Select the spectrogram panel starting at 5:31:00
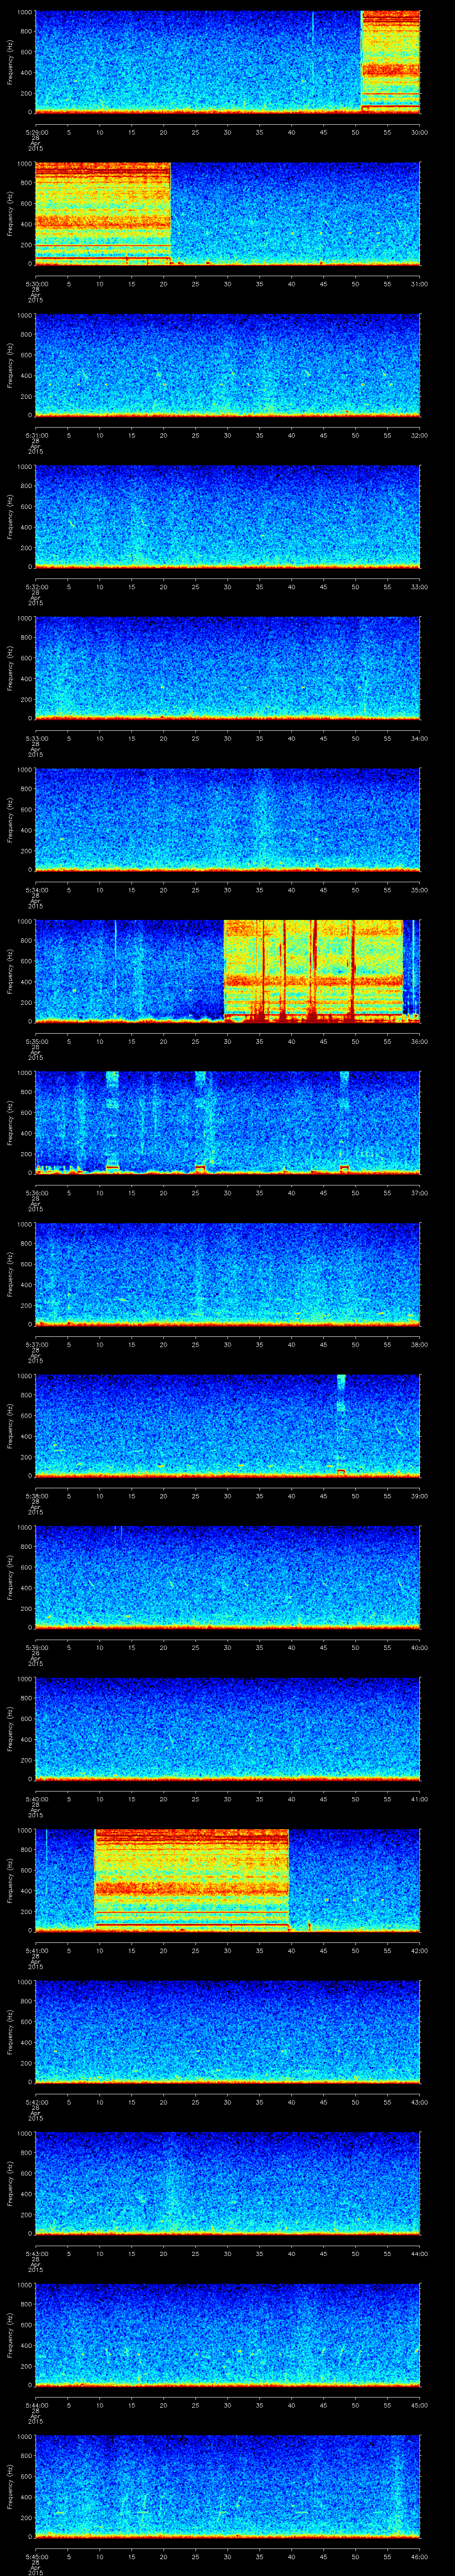The image size is (455, 2576). click(x=228, y=365)
